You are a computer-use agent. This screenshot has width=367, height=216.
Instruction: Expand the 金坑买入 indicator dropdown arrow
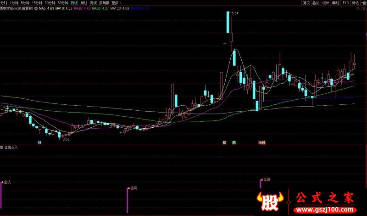[x=2, y=148]
